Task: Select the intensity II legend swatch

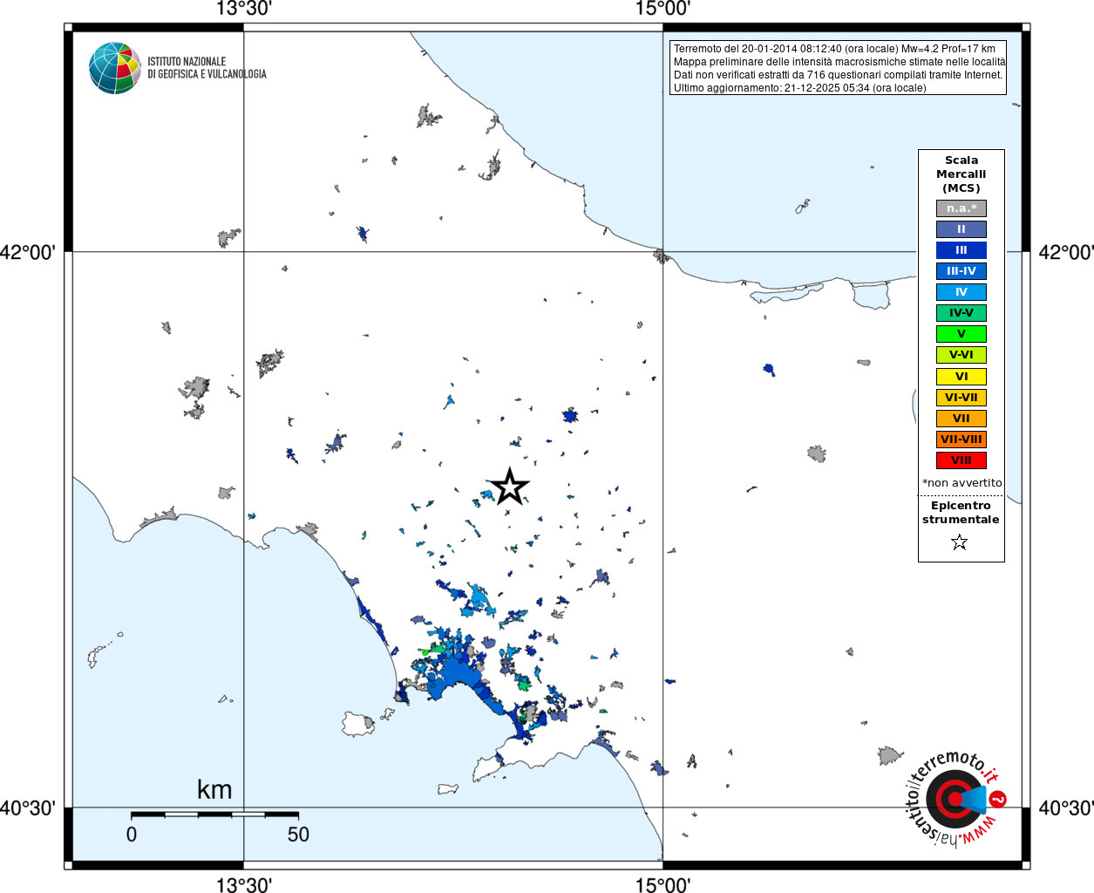Action: (961, 229)
